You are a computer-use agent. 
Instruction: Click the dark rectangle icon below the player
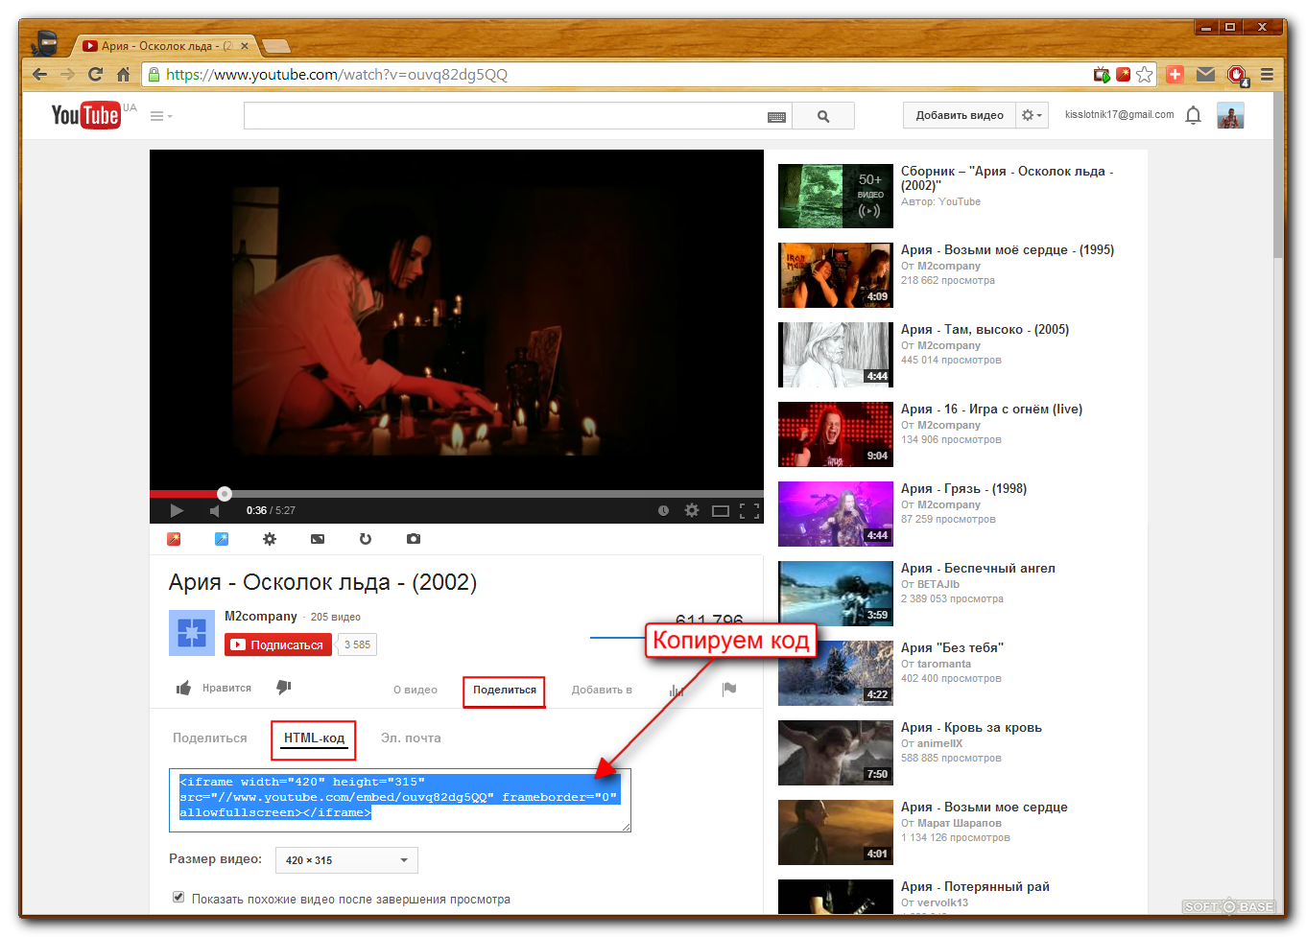point(318,539)
